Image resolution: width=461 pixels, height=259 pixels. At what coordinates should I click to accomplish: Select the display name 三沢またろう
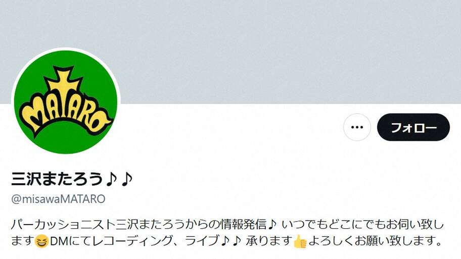point(57,179)
